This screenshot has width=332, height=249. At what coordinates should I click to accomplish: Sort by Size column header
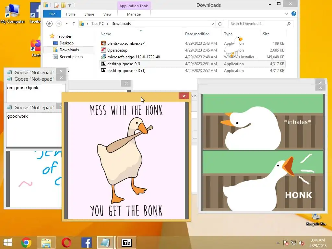pyautogui.click(x=266, y=34)
